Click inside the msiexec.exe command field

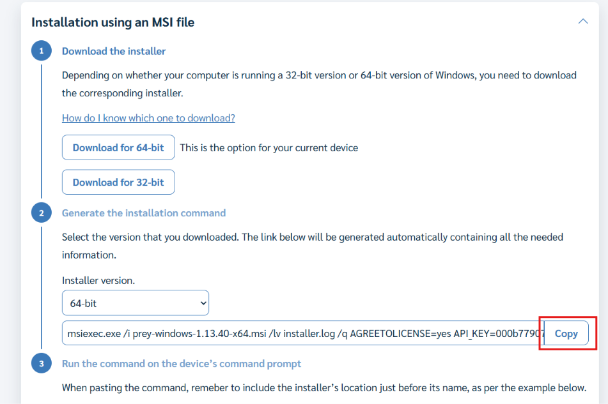[x=303, y=333]
